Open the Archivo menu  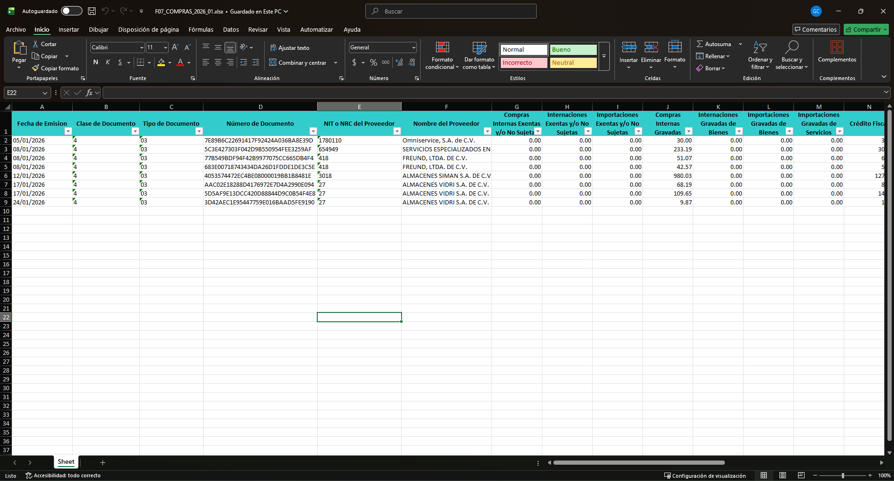[16, 29]
